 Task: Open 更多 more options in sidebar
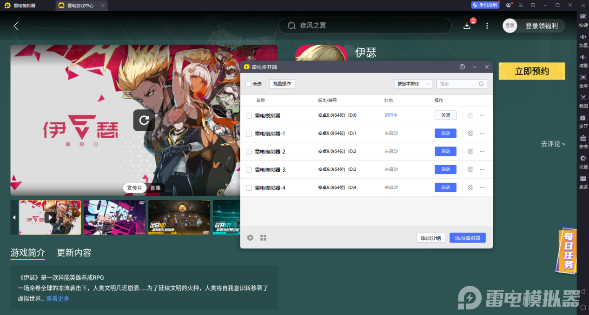583,181
